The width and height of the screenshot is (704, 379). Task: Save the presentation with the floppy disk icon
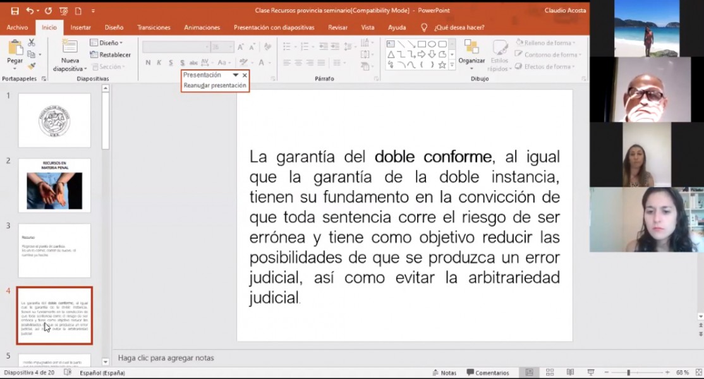(15, 11)
